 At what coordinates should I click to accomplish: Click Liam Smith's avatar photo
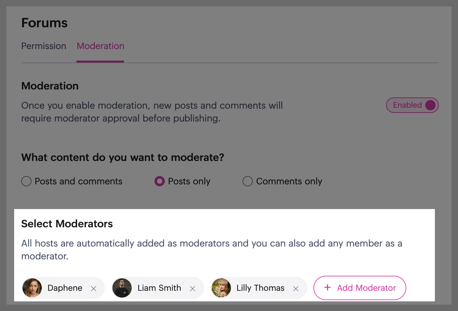pyautogui.click(x=122, y=288)
